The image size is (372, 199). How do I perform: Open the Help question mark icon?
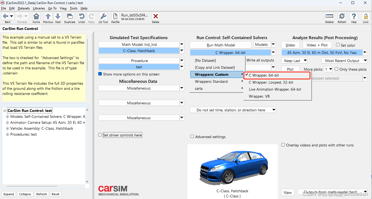coord(354,16)
